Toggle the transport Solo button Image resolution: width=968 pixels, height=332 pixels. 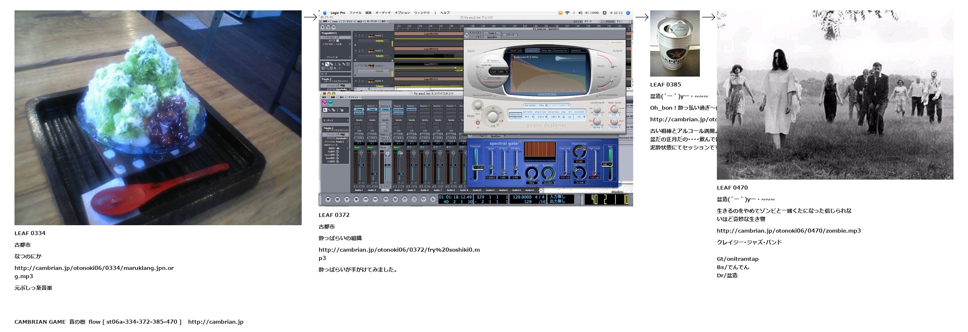click(x=414, y=199)
